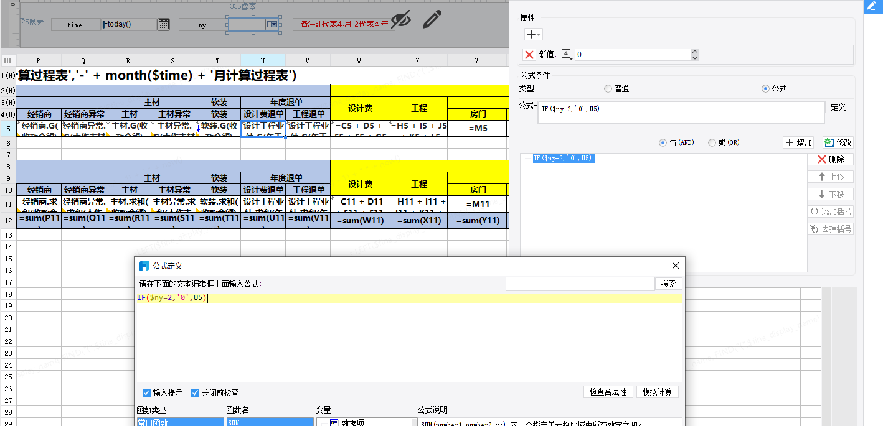Open the plus add-property dropdown

point(534,34)
